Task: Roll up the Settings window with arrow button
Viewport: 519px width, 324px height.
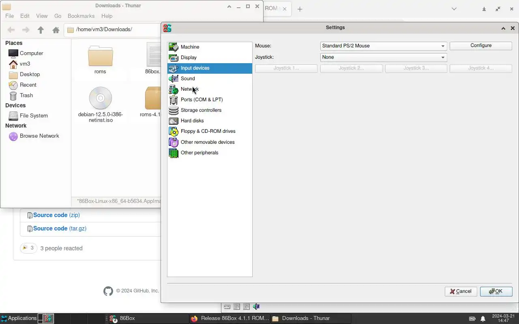Action: [x=503, y=28]
